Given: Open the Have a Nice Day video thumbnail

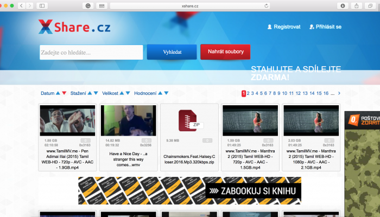Looking at the screenshot, I should (129, 120).
